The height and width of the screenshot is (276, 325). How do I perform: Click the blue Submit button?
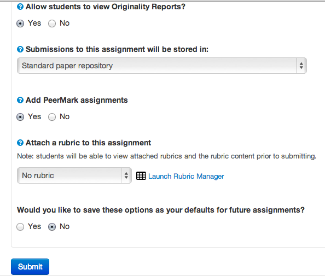pyautogui.click(x=30, y=267)
